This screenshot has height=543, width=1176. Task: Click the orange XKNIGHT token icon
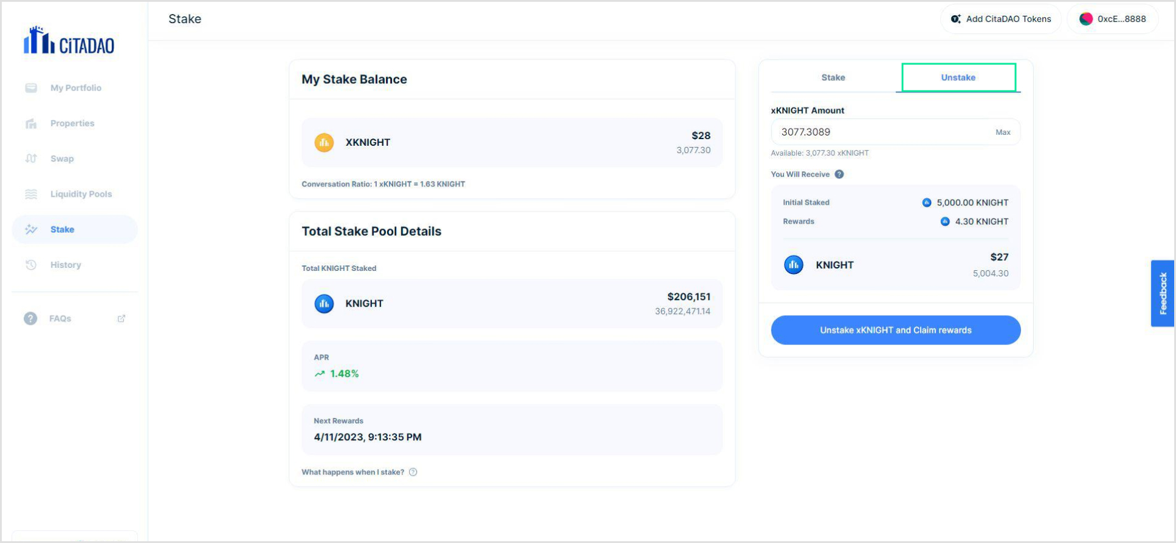pyautogui.click(x=324, y=142)
